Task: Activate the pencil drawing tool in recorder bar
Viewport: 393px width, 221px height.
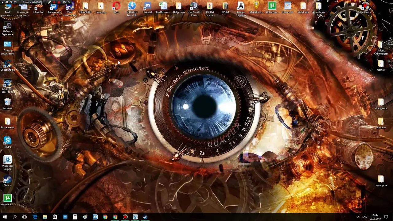Action: (49, 2)
